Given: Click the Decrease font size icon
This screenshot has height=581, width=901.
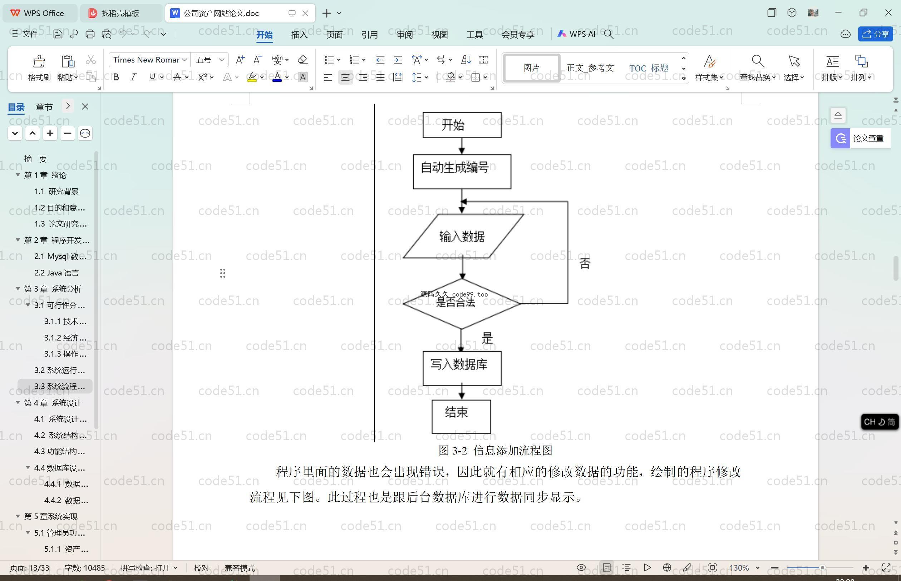Looking at the screenshot, I should click(257, 60).
